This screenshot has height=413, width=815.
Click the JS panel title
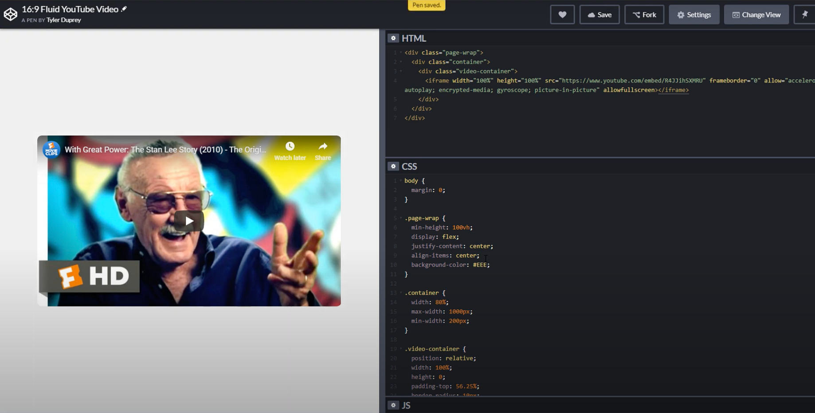click(x=406, y=405)
